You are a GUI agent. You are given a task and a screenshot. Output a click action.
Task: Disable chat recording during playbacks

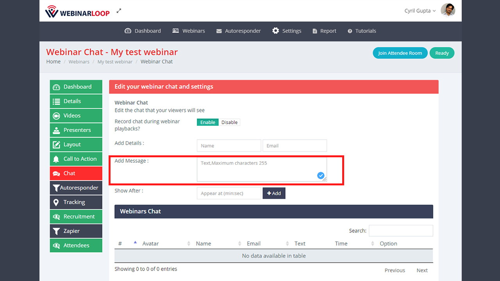229,122
